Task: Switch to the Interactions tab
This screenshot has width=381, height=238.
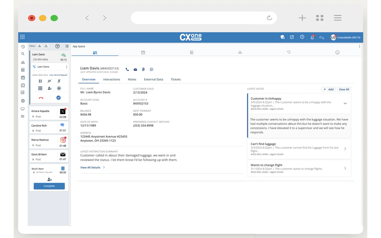Action: tap(111, 79)
